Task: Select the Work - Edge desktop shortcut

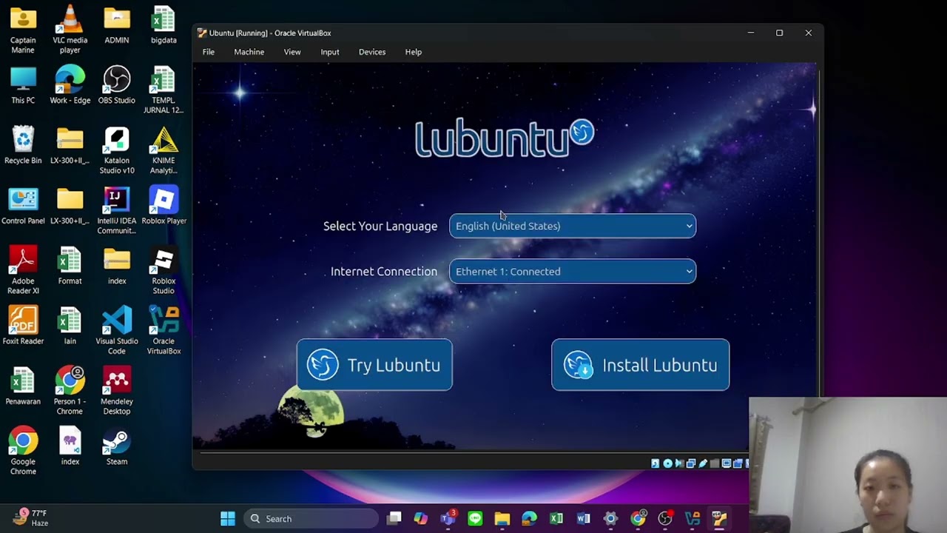Action: 70,85
